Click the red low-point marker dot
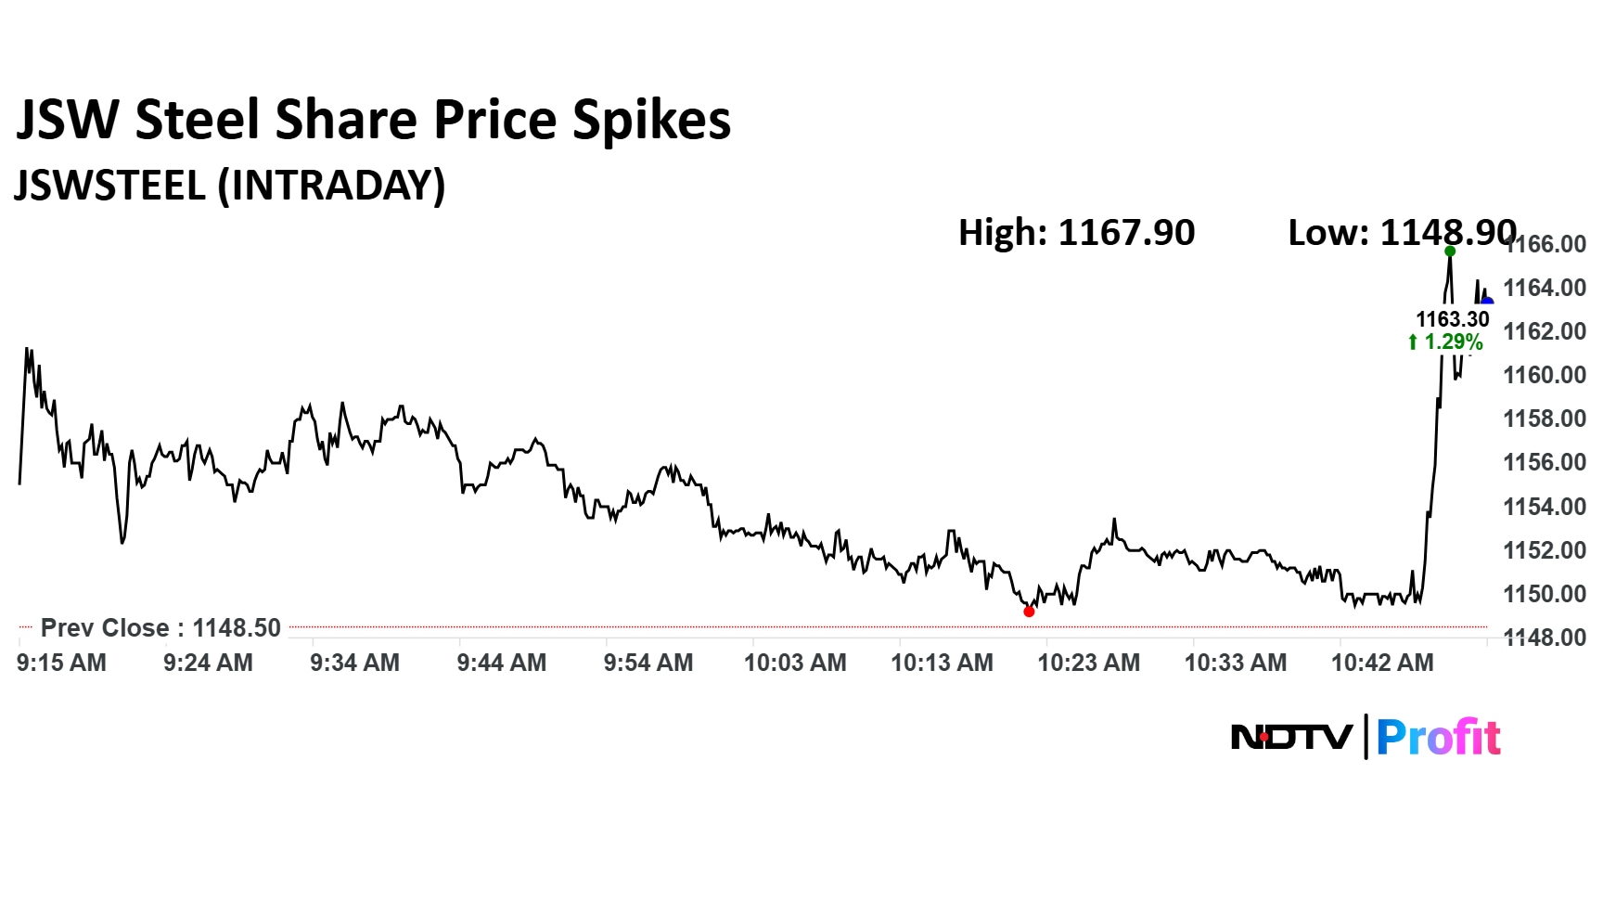 coord(1029,612)
